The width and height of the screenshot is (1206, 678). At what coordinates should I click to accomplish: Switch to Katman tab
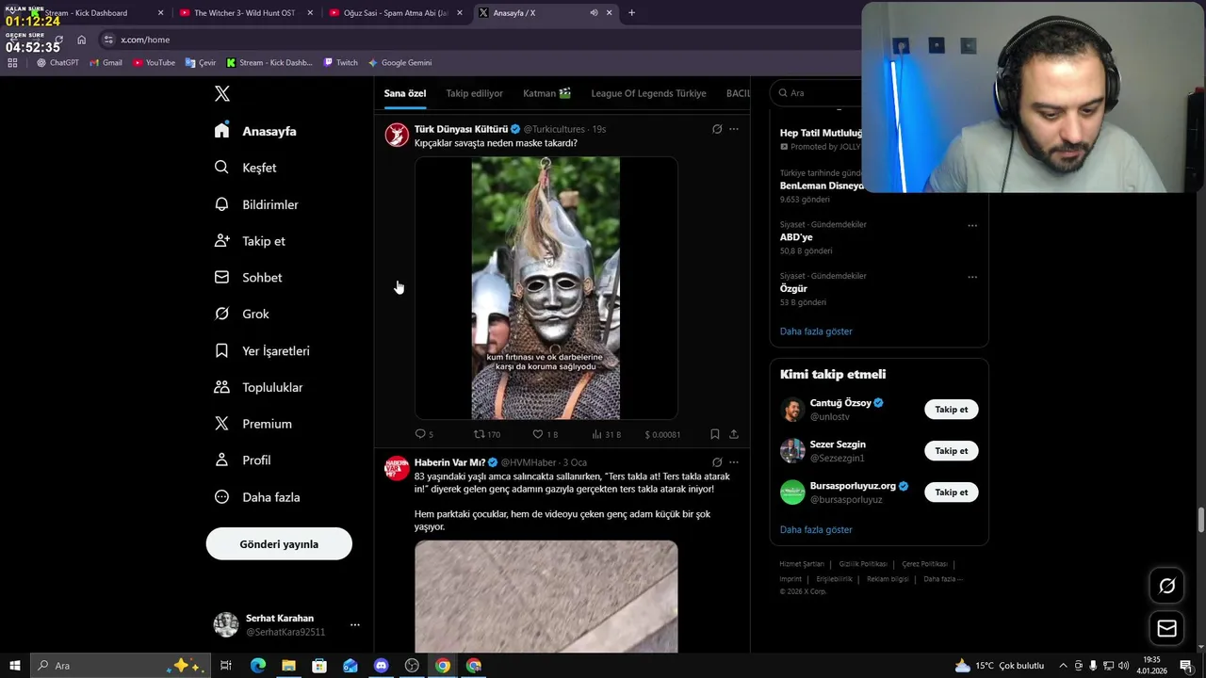coord(546,93)
